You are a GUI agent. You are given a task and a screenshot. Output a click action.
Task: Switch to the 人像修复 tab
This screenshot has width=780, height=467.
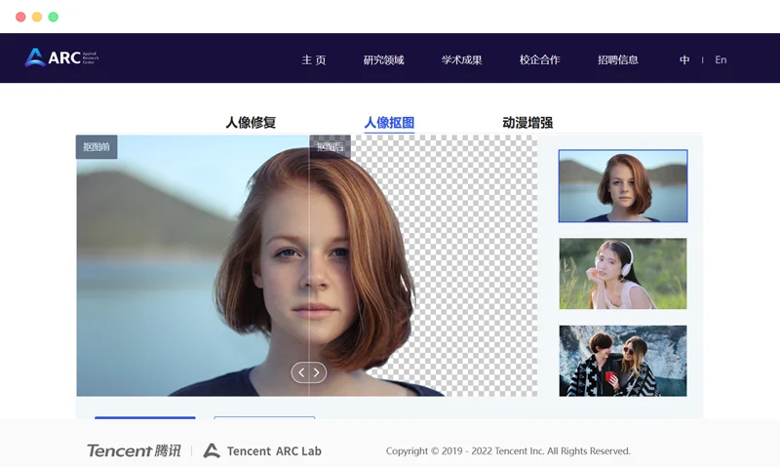(251, 123)
